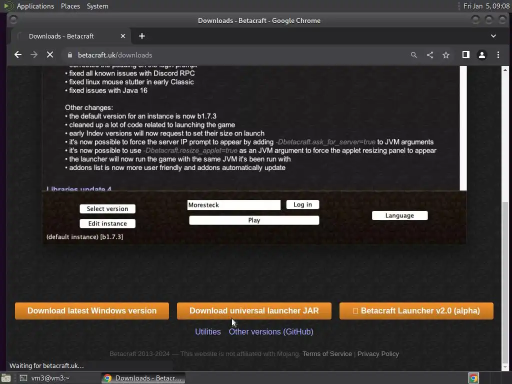Image resolution: width=512 pixels, height=384 pixels.
Task: Open the Applications menu
Action: [35, 6]
